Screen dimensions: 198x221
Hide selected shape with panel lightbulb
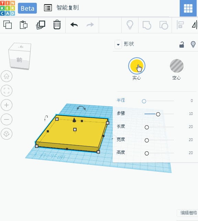tap(193, 45)
